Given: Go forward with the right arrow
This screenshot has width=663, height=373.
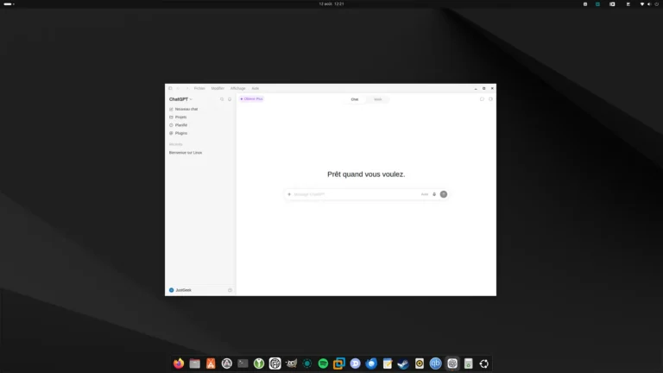Looking at the screenshot, I should tap(186, 88).
